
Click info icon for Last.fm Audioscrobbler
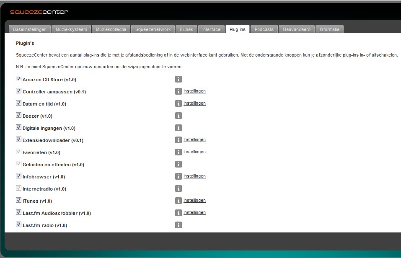pyautogui.click(x=179, y=213)
